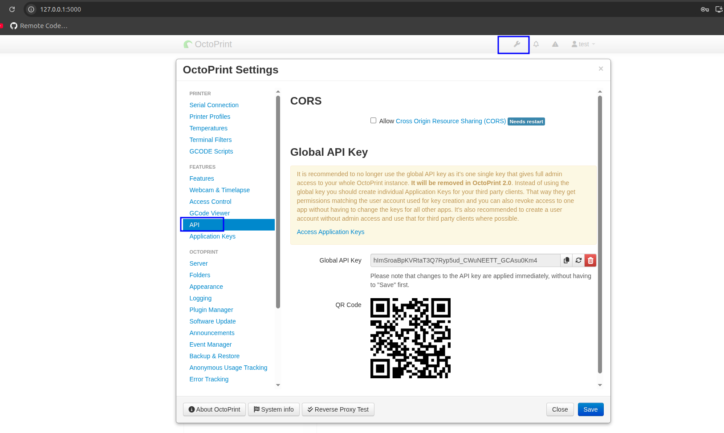Go to Terminal Filters settings
This screenshot has height=433, width=724.
point(211,140)
